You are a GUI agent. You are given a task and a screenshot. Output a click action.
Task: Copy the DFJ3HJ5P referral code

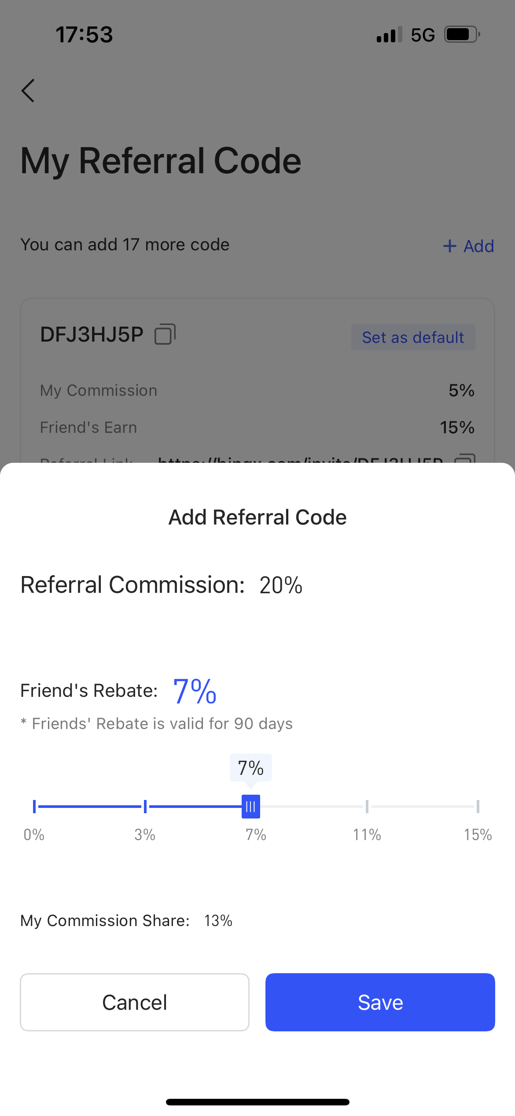pyautogui.click(x=165, y=334)
